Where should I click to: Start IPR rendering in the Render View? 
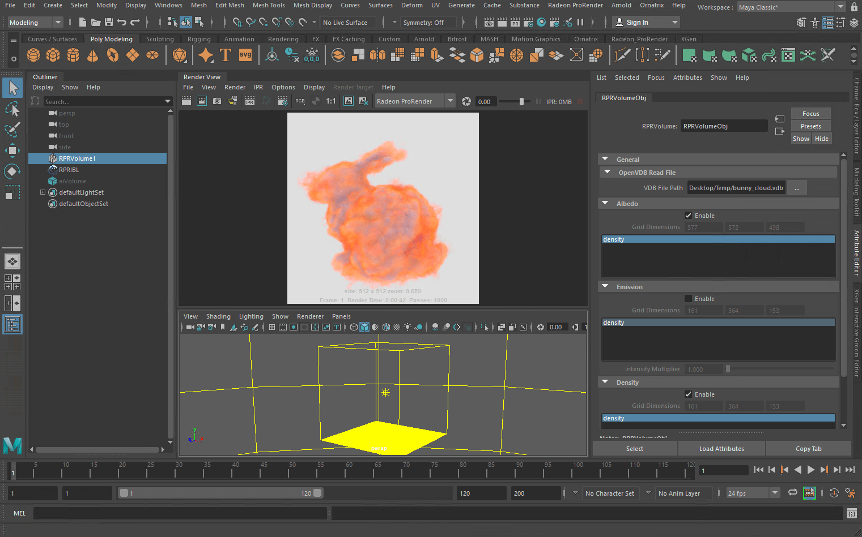coord(249,101)
